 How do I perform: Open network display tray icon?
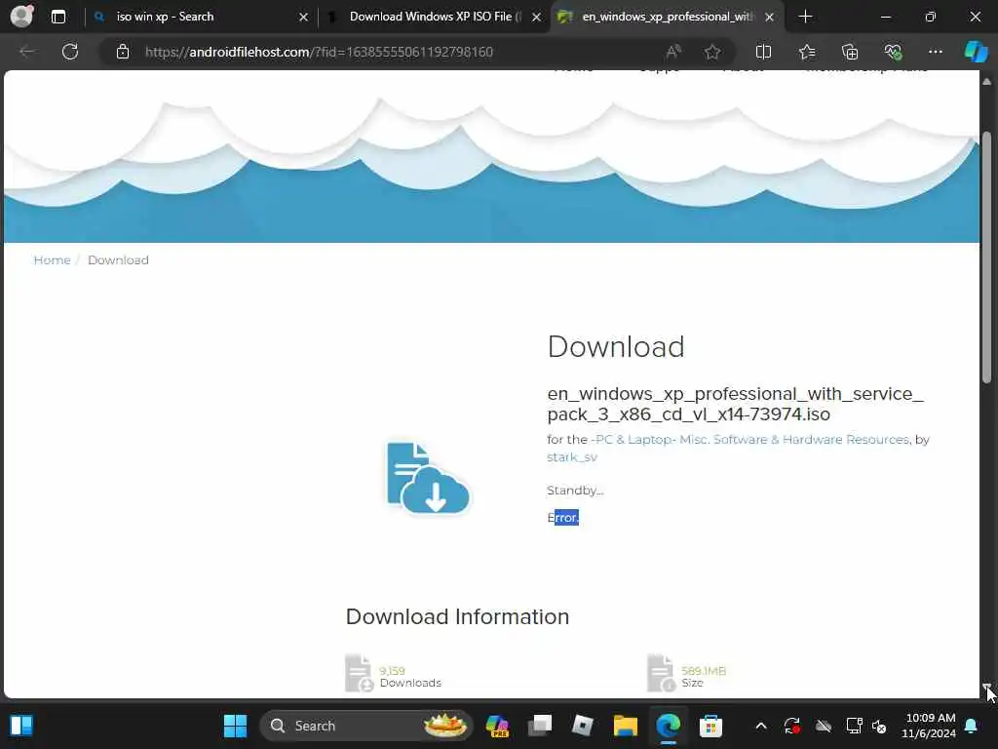854,726
